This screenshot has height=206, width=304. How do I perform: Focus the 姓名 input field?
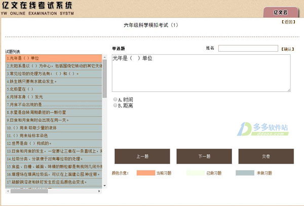click(248, 48)
